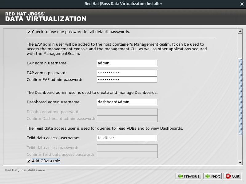Click the Red Hat JBoss Data Virtualization logo
Screen dimensions: 246x184
point(46,17)
